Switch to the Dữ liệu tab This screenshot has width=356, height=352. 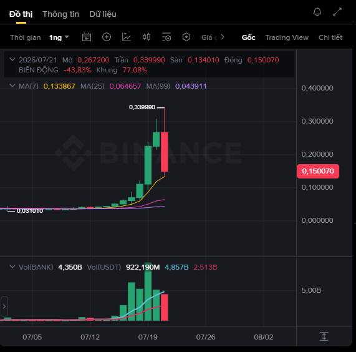pyautogui.click(x=103, y=14)
